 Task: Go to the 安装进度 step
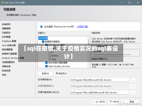pos(6,71)
